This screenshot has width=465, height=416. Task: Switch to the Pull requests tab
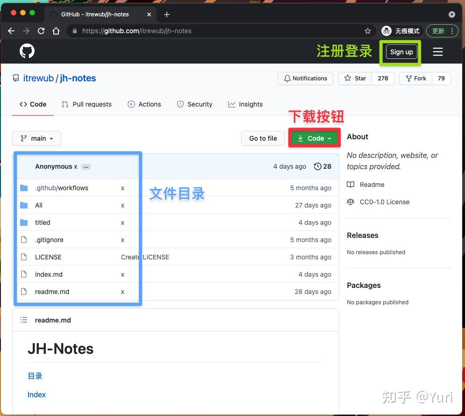pyautogui.click(x=86, y=104)
